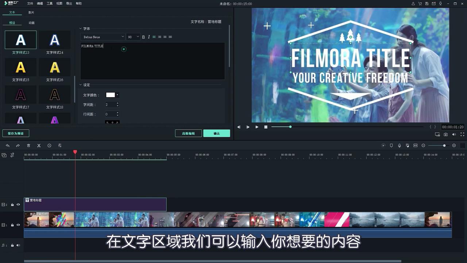Open the shopping cart icon
The image size is (467, 263).
(420, 4)
